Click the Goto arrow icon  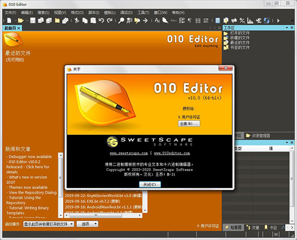pos(146,20)
